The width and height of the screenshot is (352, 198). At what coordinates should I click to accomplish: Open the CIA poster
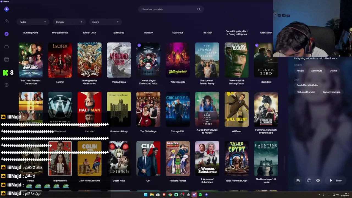148,159
